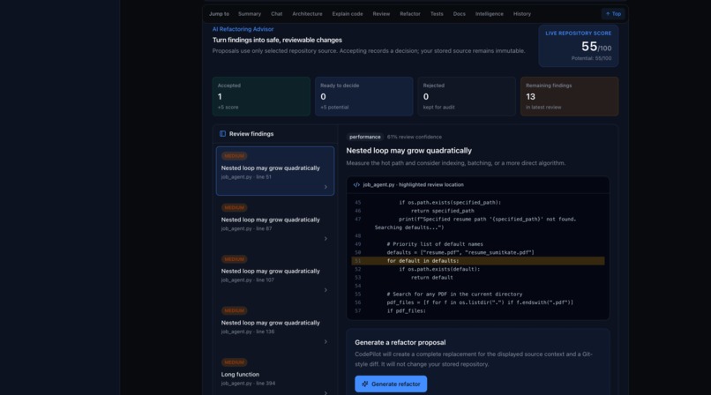
Task: Select the nested loop finding at line 136
Action: coord(275,325)
